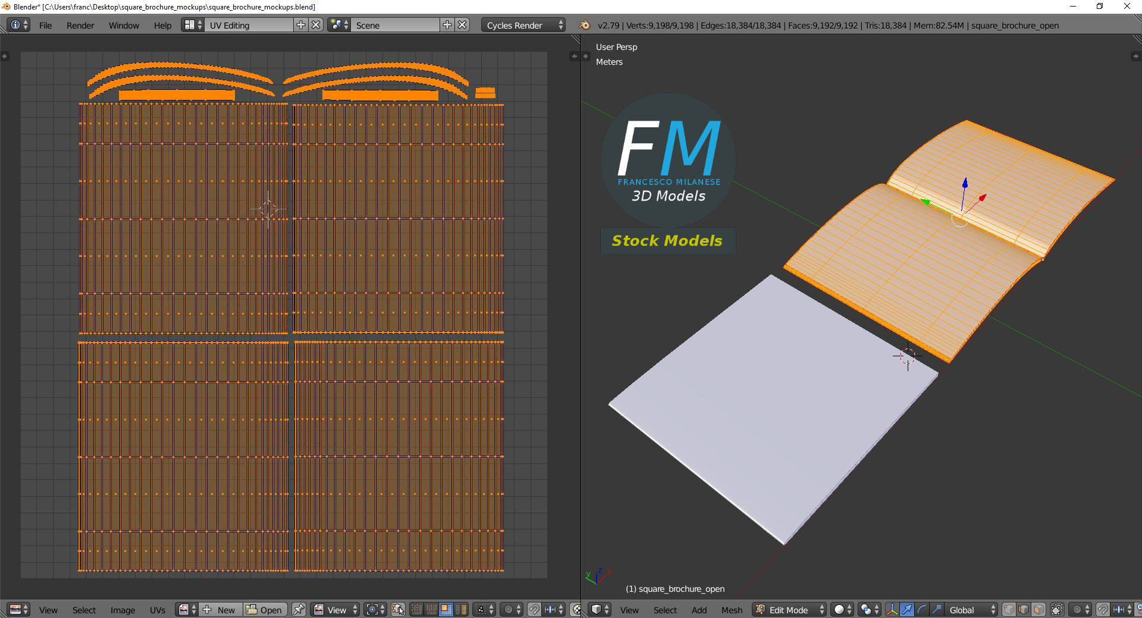Click the add screen layout plus icon
The height and width of the screenshot is (618, 1142).
click(301, 25)
